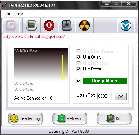Click the green Query Mode banner

(105, 81)
